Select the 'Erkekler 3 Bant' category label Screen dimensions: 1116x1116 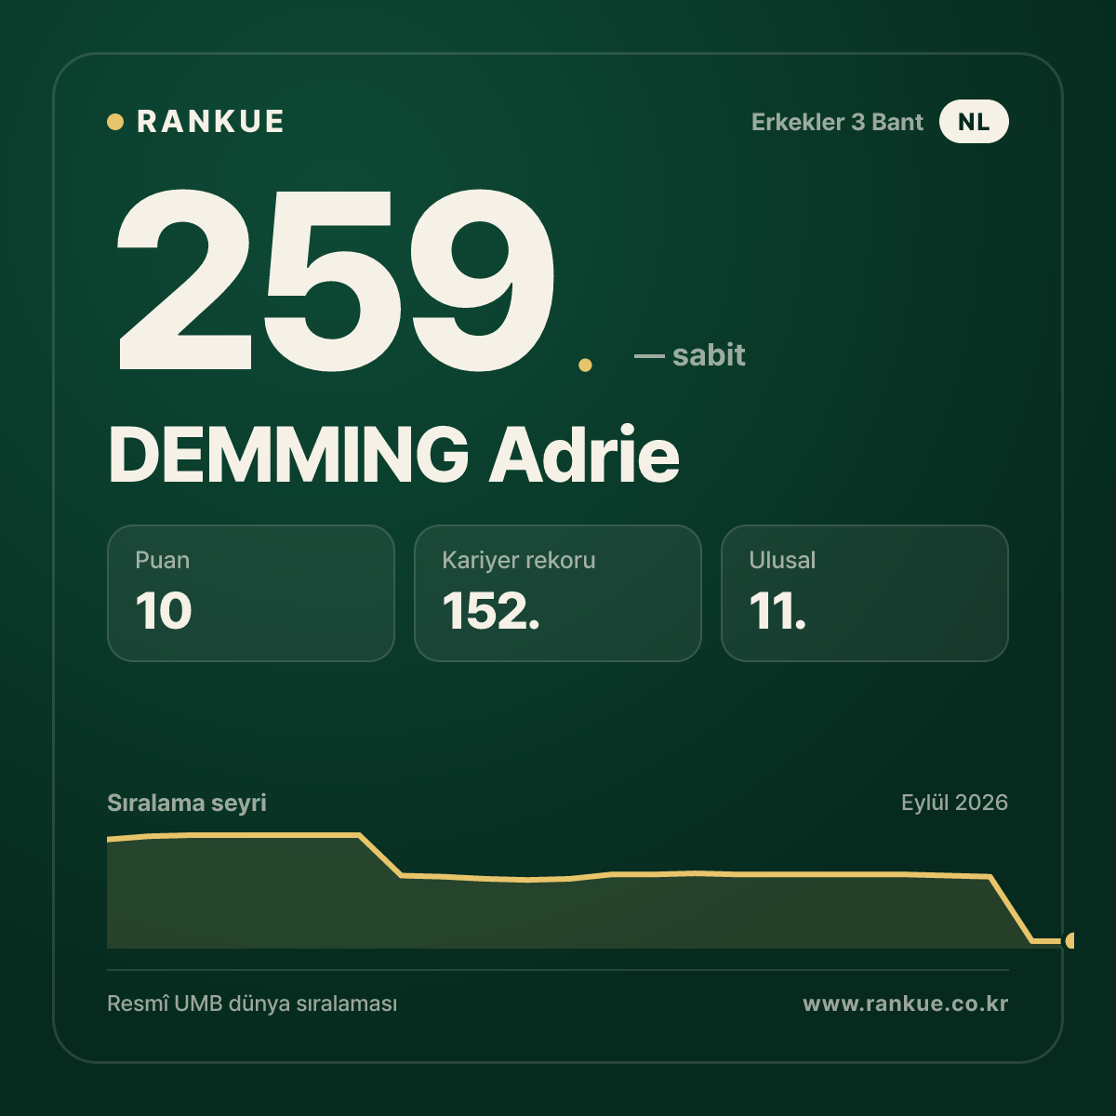pyautogui.click(x=837, y=122)
